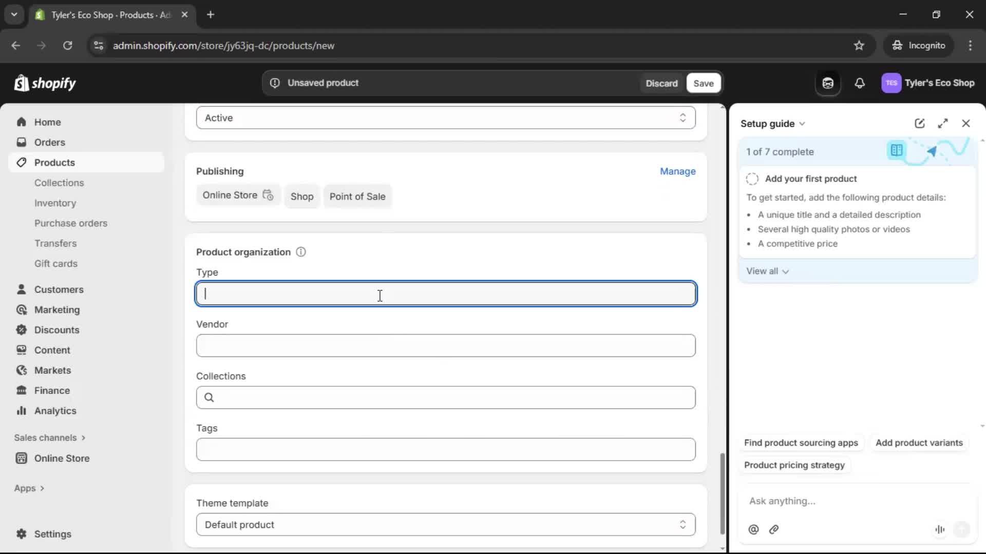Click the attach link icon in the chat input
The image size is (986, 554).
click(x=774, y=529)
